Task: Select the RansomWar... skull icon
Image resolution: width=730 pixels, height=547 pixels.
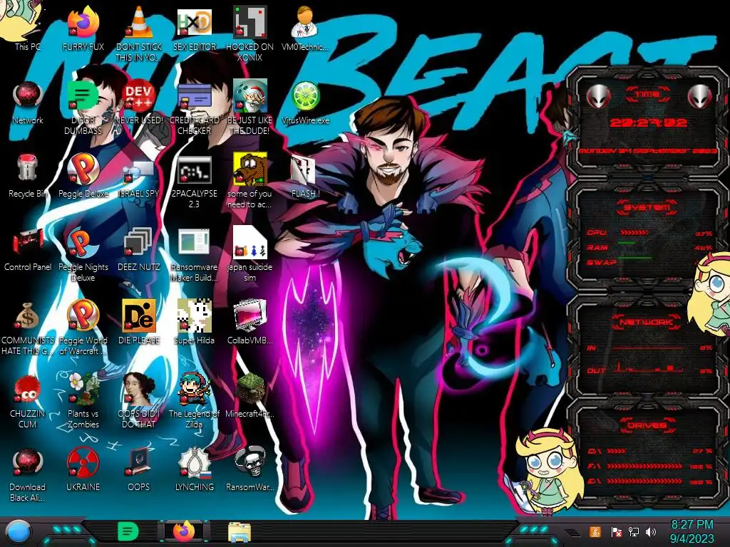Action: coord(250,470)
